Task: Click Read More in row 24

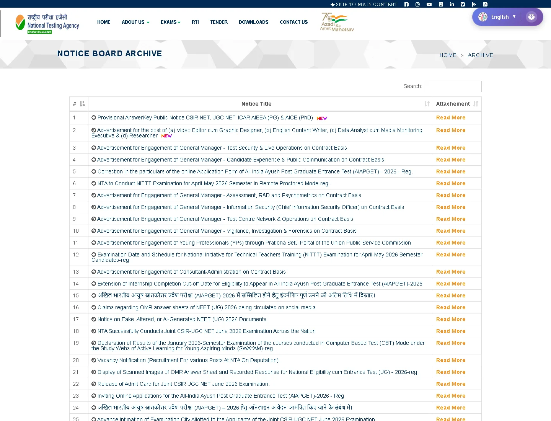Action: click(451, 408)
